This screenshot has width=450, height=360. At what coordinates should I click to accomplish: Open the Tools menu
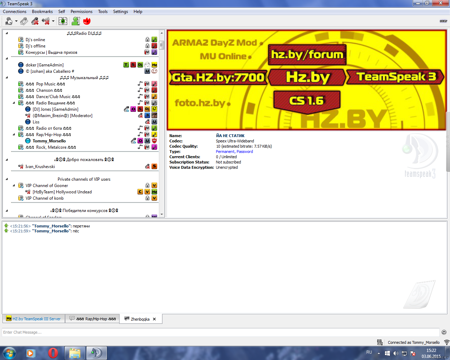point(103,12)
